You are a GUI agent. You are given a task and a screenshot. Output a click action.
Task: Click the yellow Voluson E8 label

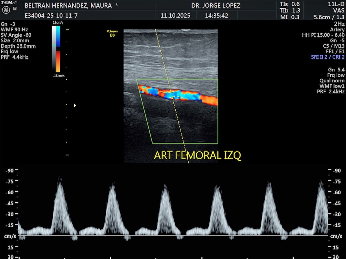tap(112, 33)
